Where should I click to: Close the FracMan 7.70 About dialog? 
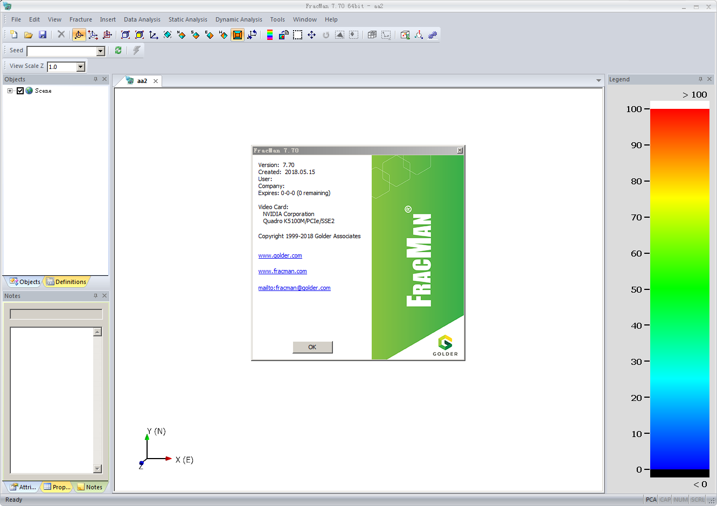click(460, 150)
